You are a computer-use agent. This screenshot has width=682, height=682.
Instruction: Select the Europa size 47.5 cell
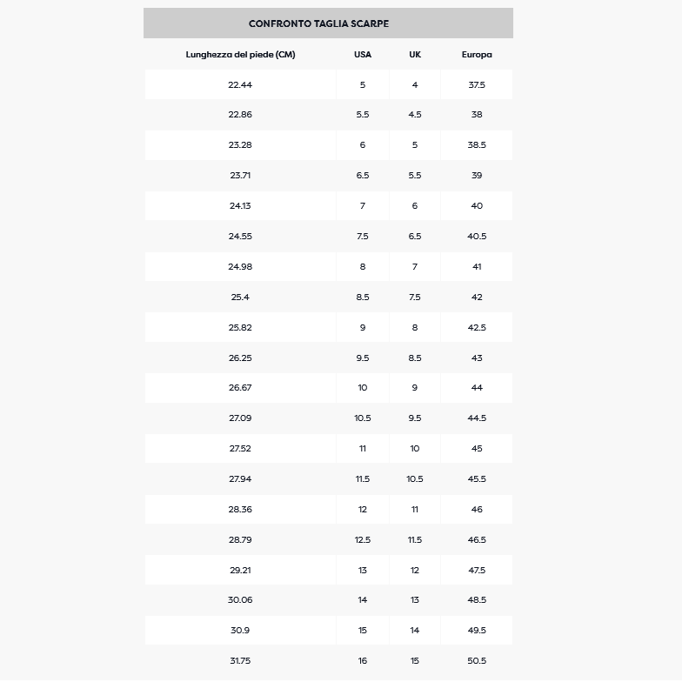click(477, 571)
